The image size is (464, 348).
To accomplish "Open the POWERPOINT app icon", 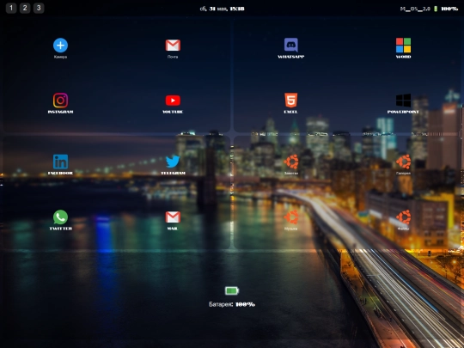I will 403,101.
